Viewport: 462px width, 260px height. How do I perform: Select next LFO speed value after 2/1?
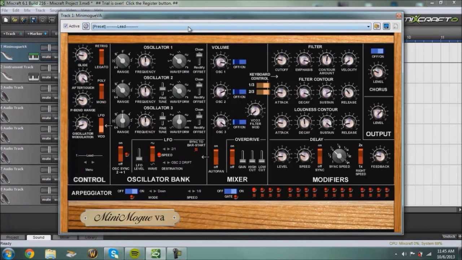pos(169,149)
